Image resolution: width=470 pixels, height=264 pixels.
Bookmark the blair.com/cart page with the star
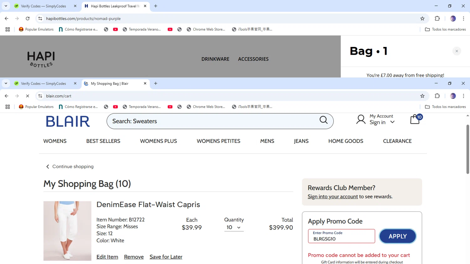click(422, 96)
